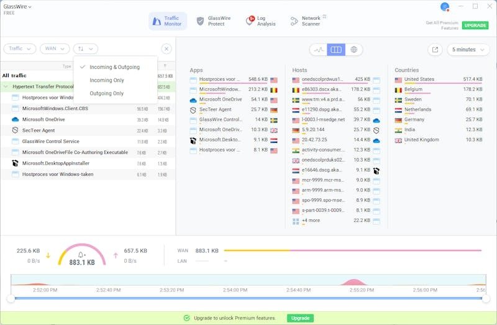This screenshot has width=497, height=325.
Task: Click the OneDrive cloud icon beside l-0003.l-msedge.net
Action: click(376, 121)
